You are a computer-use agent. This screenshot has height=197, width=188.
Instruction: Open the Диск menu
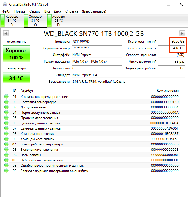[57, 11]
